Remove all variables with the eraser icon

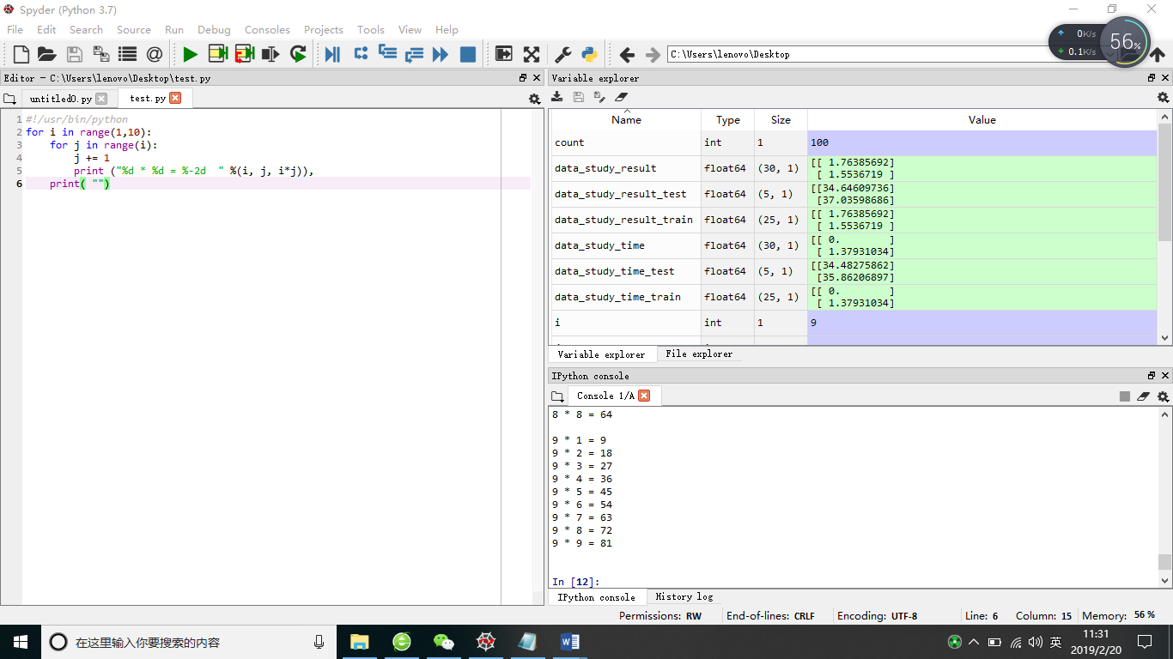622,97
